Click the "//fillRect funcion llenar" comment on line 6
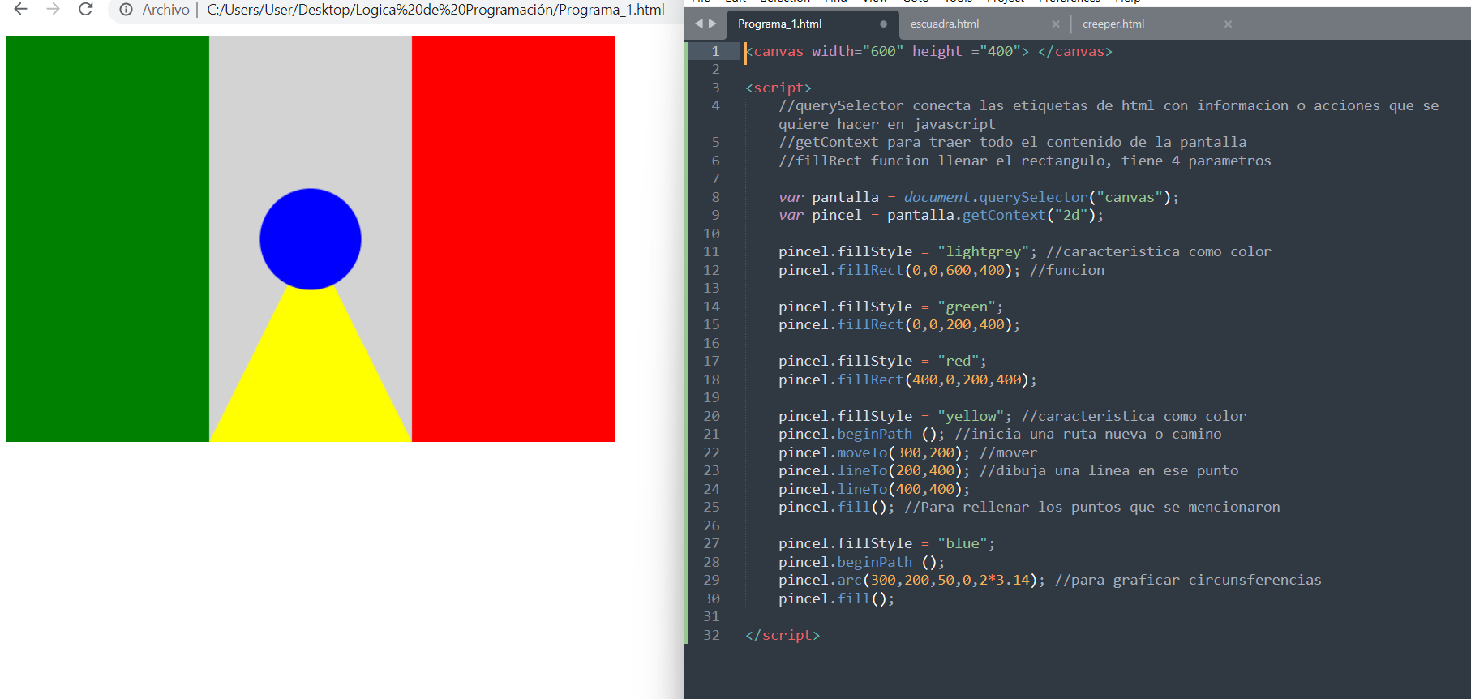The image size is (1471, 699). click(1025, 161)
